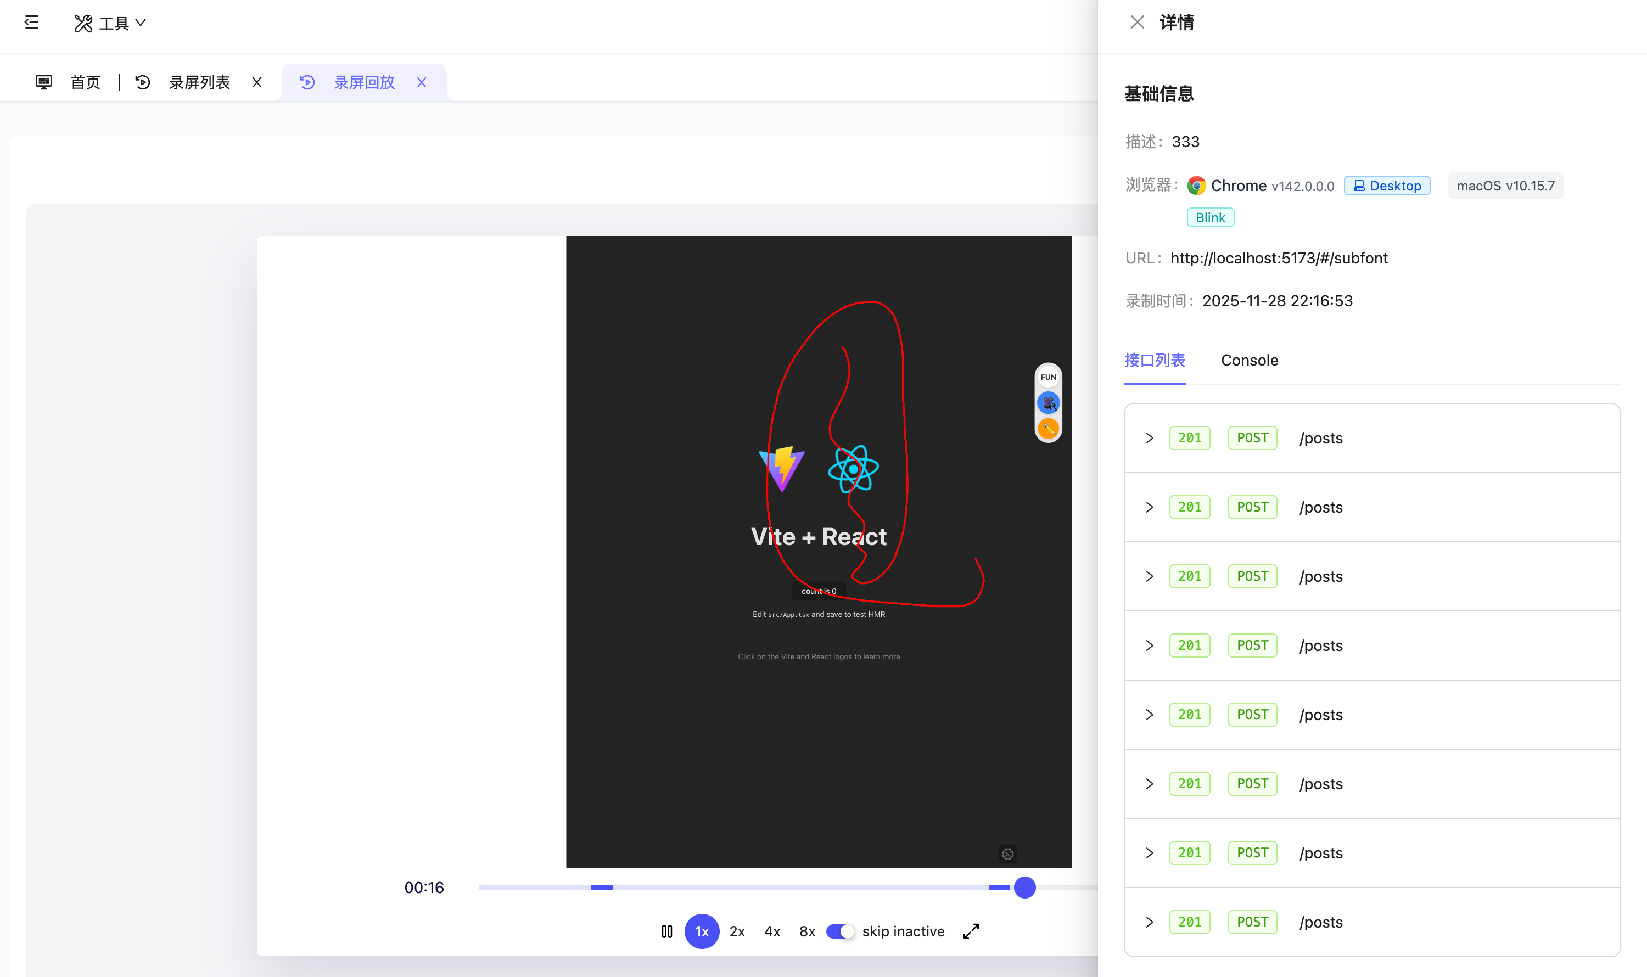Set playback speed to 8x
This screenshot has width=1647, height=977.
[x=806, y=931]
